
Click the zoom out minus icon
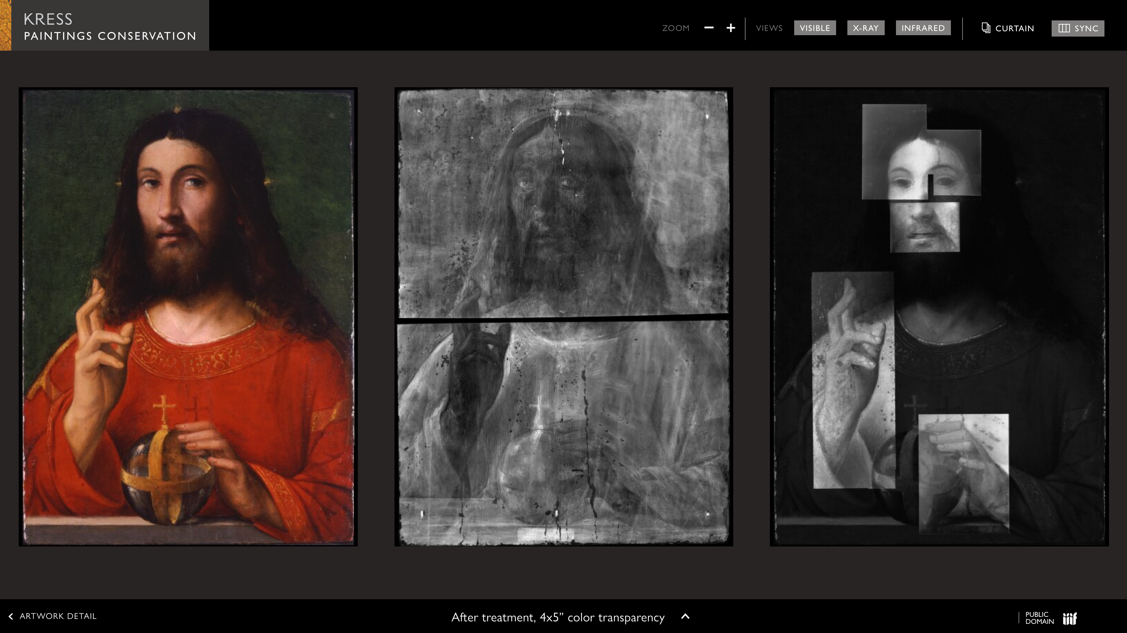coord(709,28)
